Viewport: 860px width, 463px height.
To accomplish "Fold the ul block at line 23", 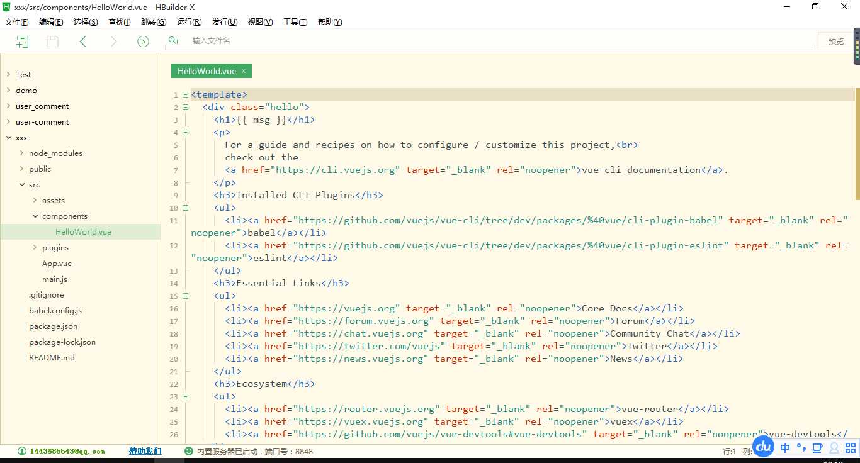I will click(x=185, y=396).
